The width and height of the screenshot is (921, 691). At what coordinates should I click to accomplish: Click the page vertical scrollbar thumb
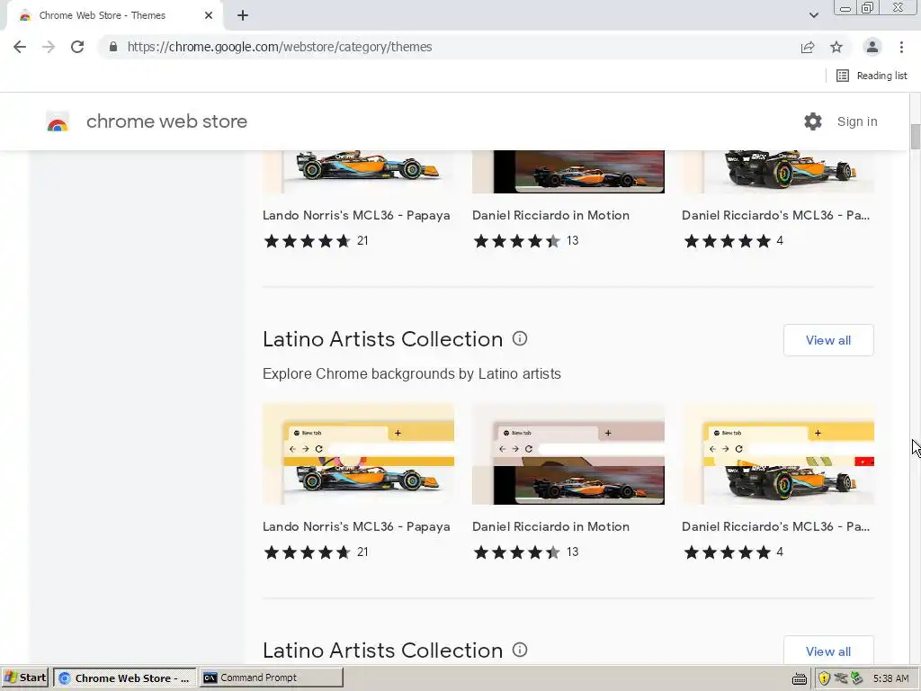(915, 137)
